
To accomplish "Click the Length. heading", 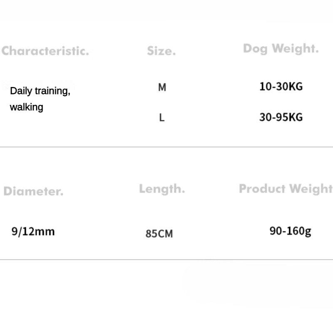I will click(x=162, y=189).
